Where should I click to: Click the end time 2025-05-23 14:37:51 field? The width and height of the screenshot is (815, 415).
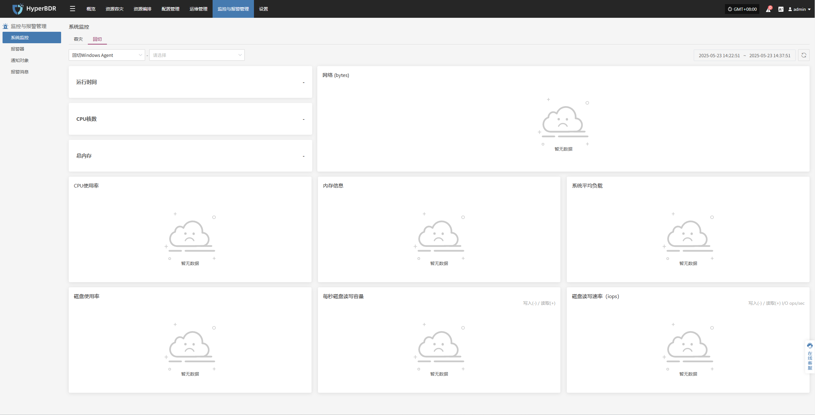[x=770, y=55]
